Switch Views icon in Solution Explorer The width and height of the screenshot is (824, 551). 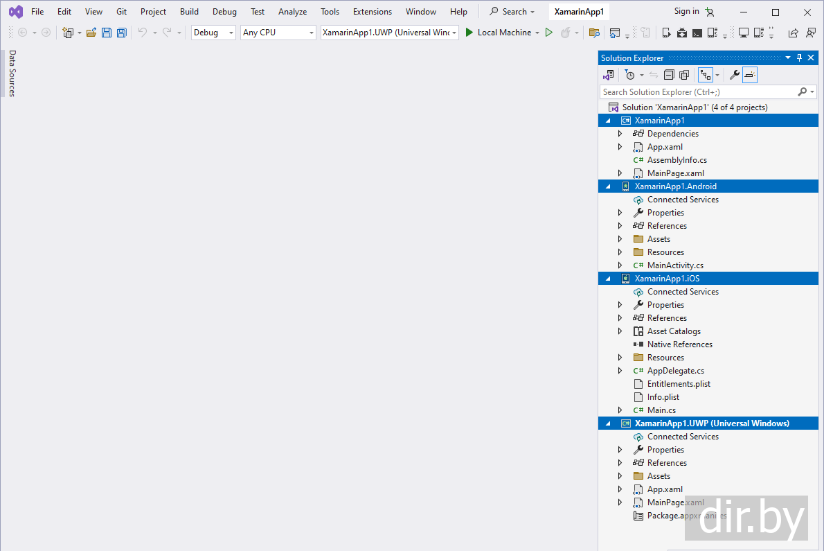click(x=609, y=75)
